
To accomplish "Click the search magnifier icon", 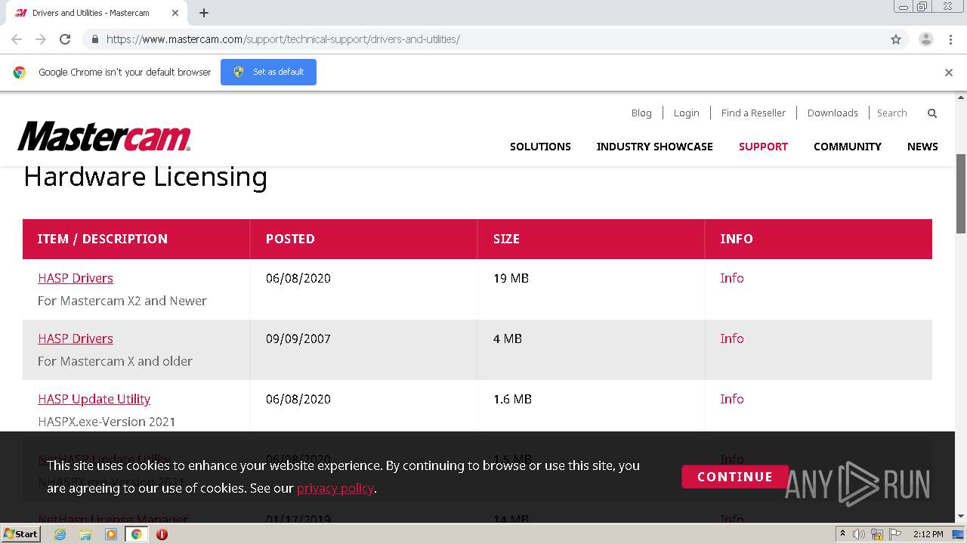I will 932,113.
